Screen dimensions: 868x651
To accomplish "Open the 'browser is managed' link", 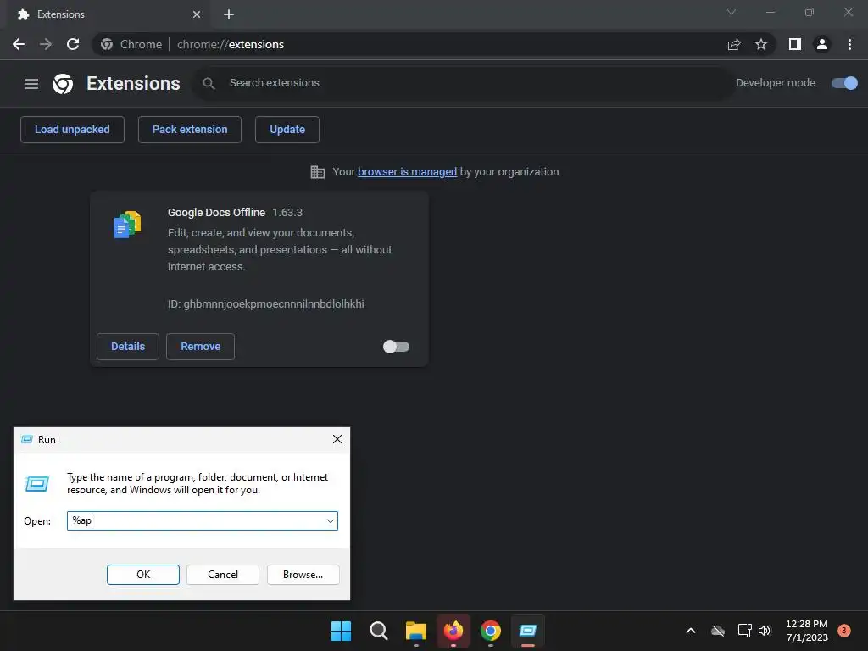I will 408,171.
